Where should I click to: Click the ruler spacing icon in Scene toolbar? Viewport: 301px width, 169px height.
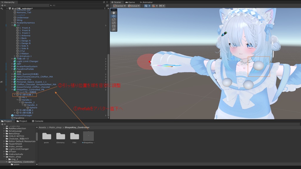click(x=160, y=6)
